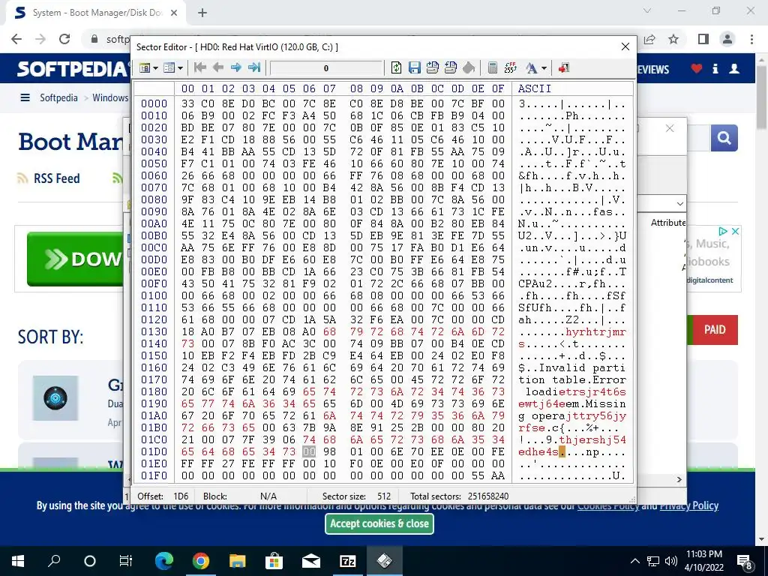The width and height of the screenshot is (768, 576).
Task: Click the info icon in Softpedia header
Action: (x=715, y=68)
